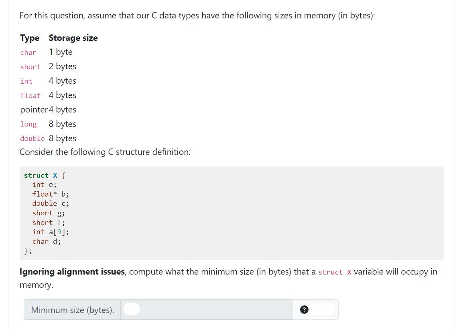Click the float* b declaration line
This screenshot has width=455, height=329.
pos(50,194)
